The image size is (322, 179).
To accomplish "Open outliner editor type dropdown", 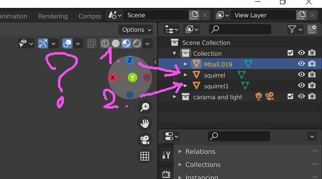I will pos(171,29).
